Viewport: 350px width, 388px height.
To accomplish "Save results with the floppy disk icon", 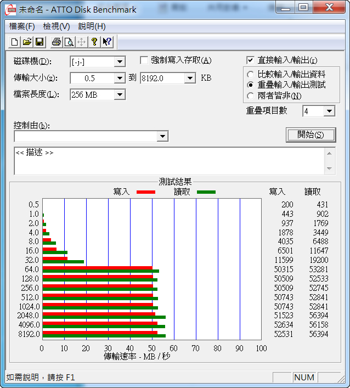I will [x=39, y=42].
